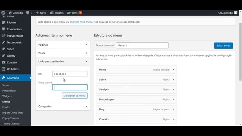Click the Contato envelope icon
The height and width of the screenshot is (136, 242).
(x=3, y=62)
